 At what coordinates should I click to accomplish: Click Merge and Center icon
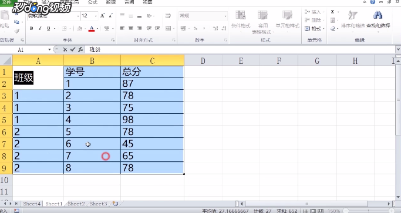click(x=168, y=28)
